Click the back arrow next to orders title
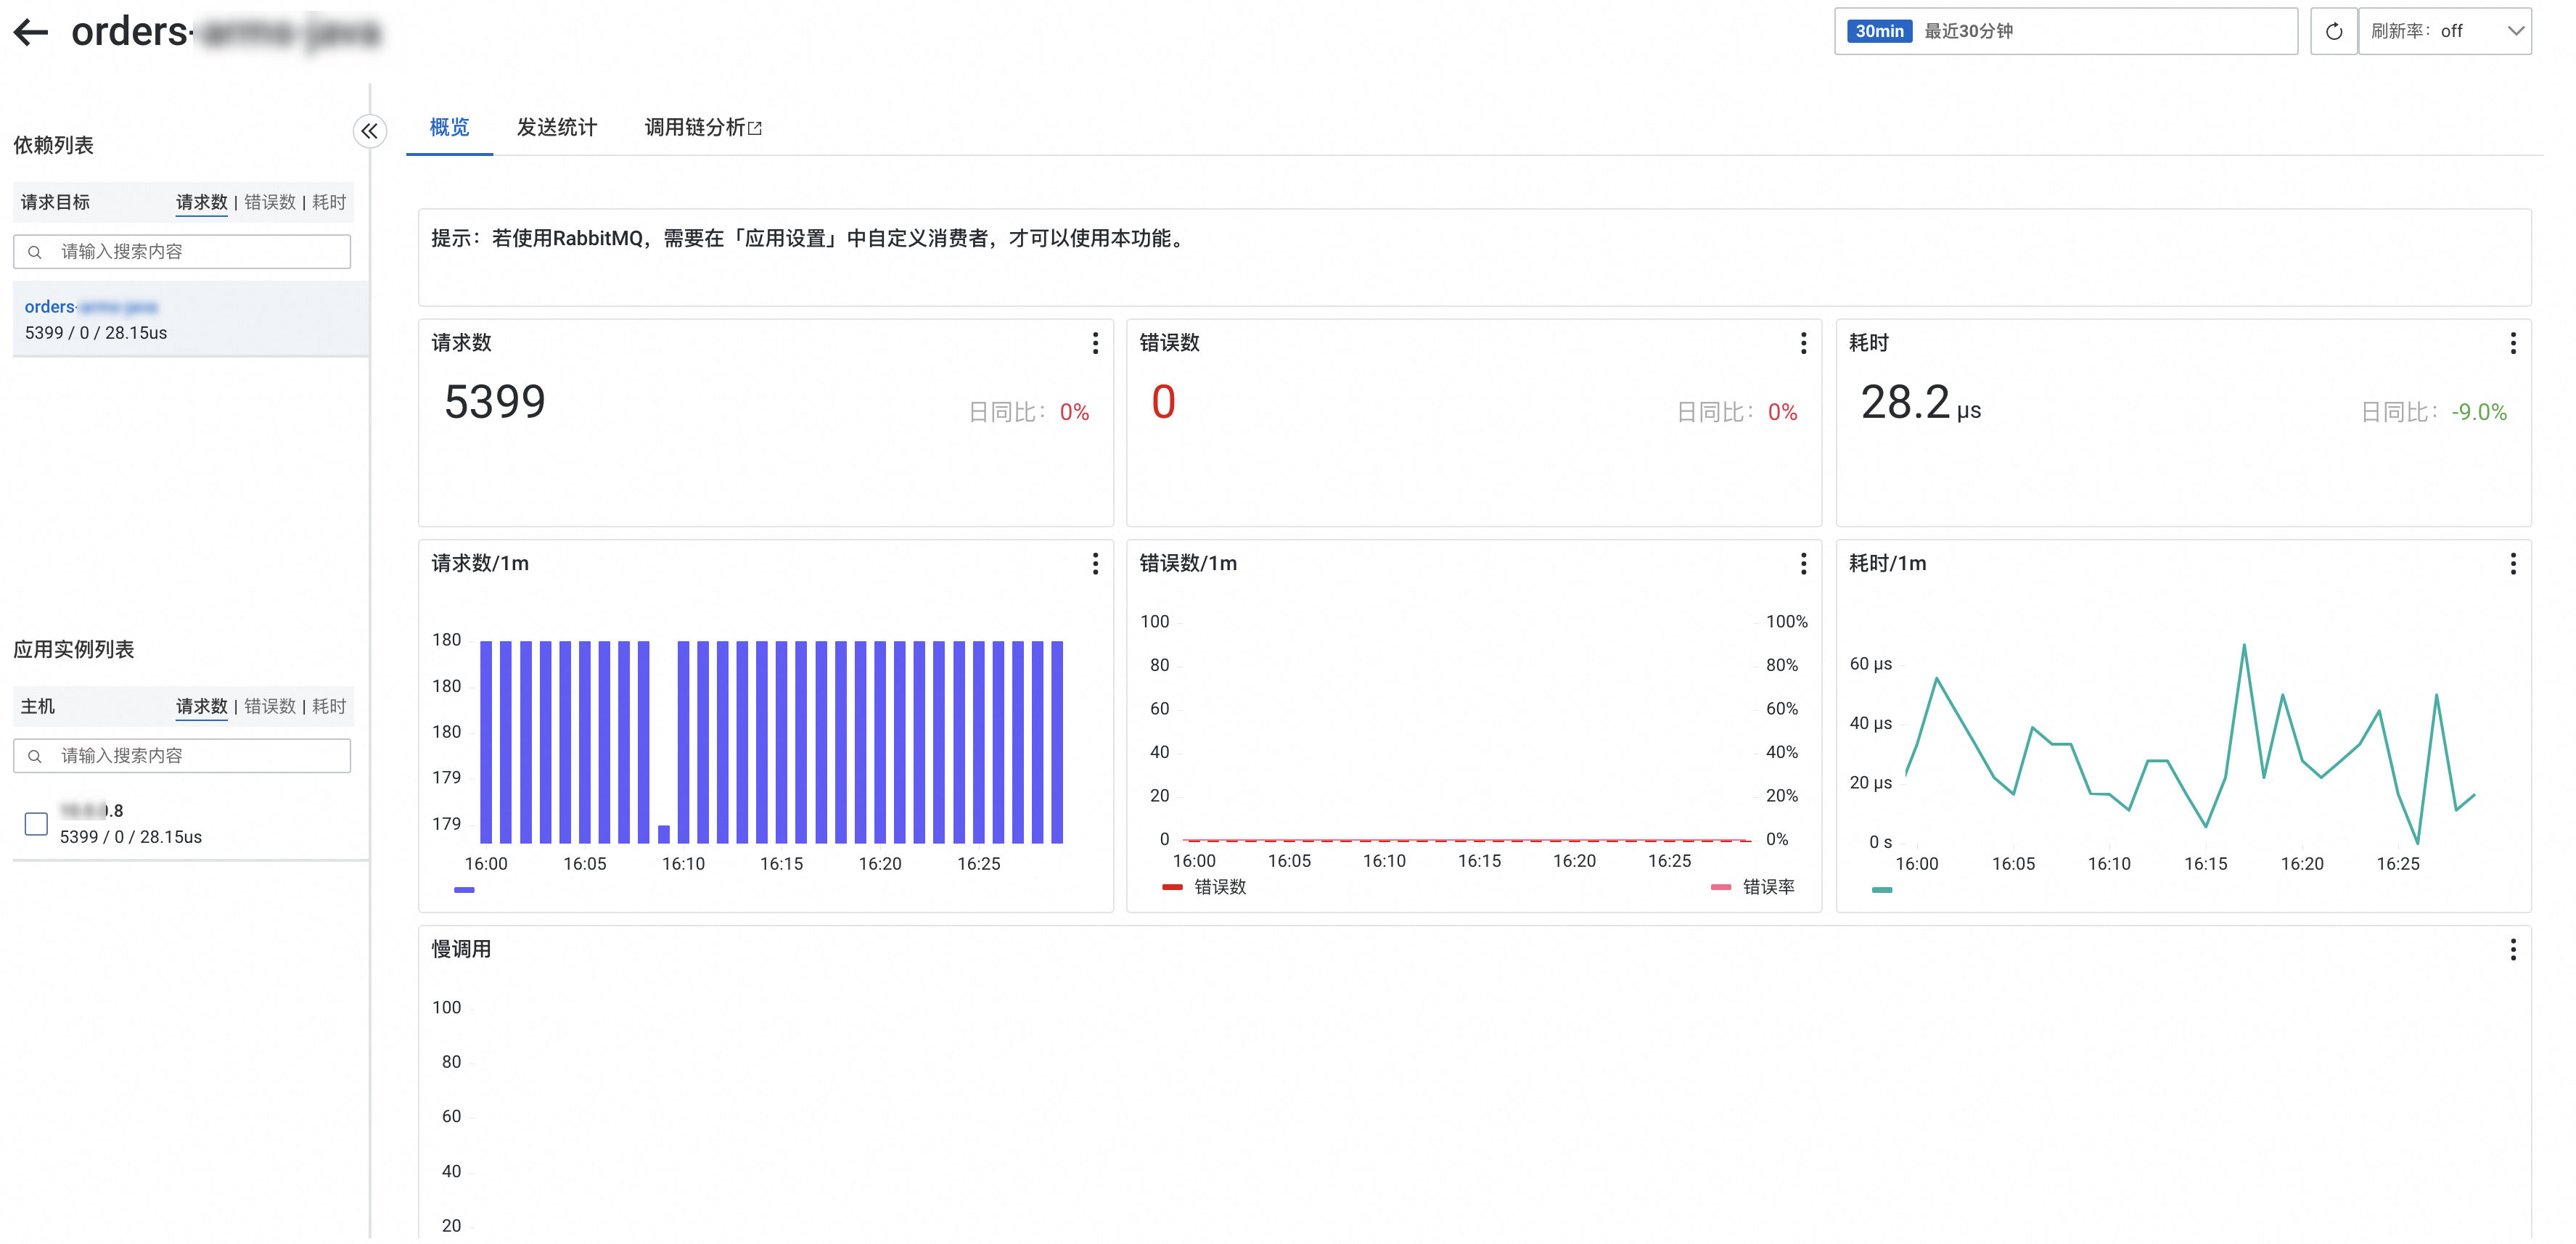Image resolution: width=2576 pixels, height=1244 pixels. (31, 32)
